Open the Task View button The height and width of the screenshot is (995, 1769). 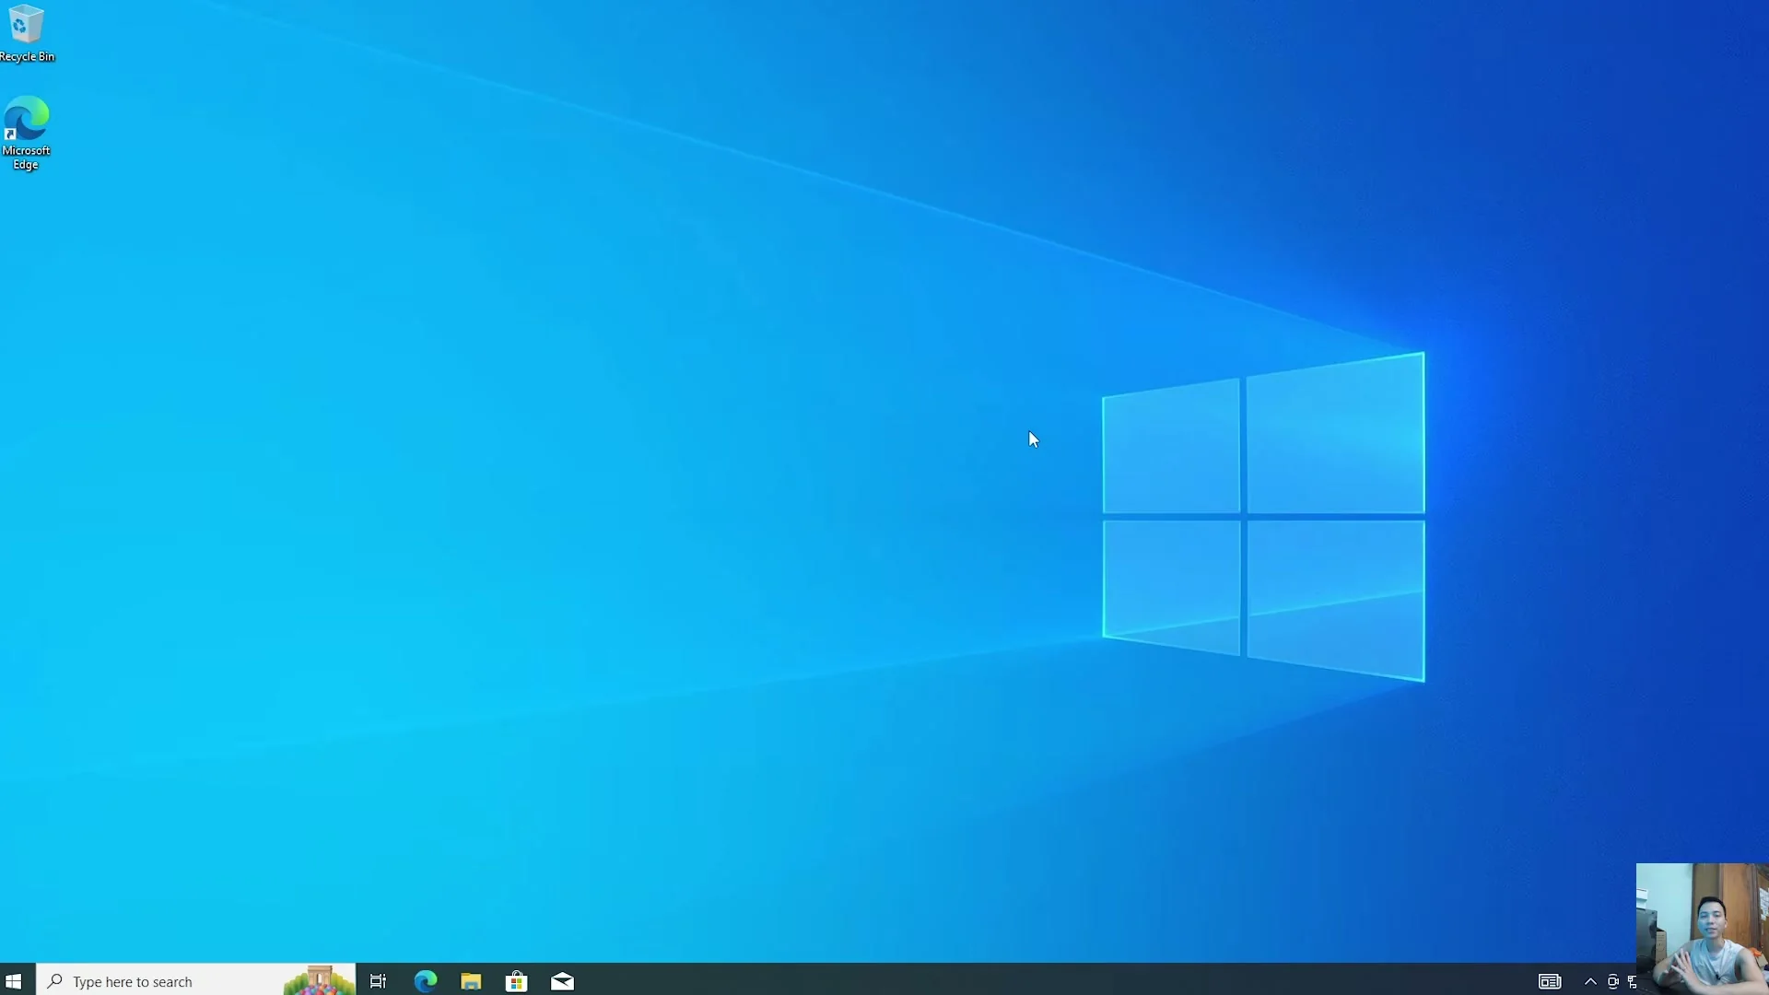click(x=378, y=981)
